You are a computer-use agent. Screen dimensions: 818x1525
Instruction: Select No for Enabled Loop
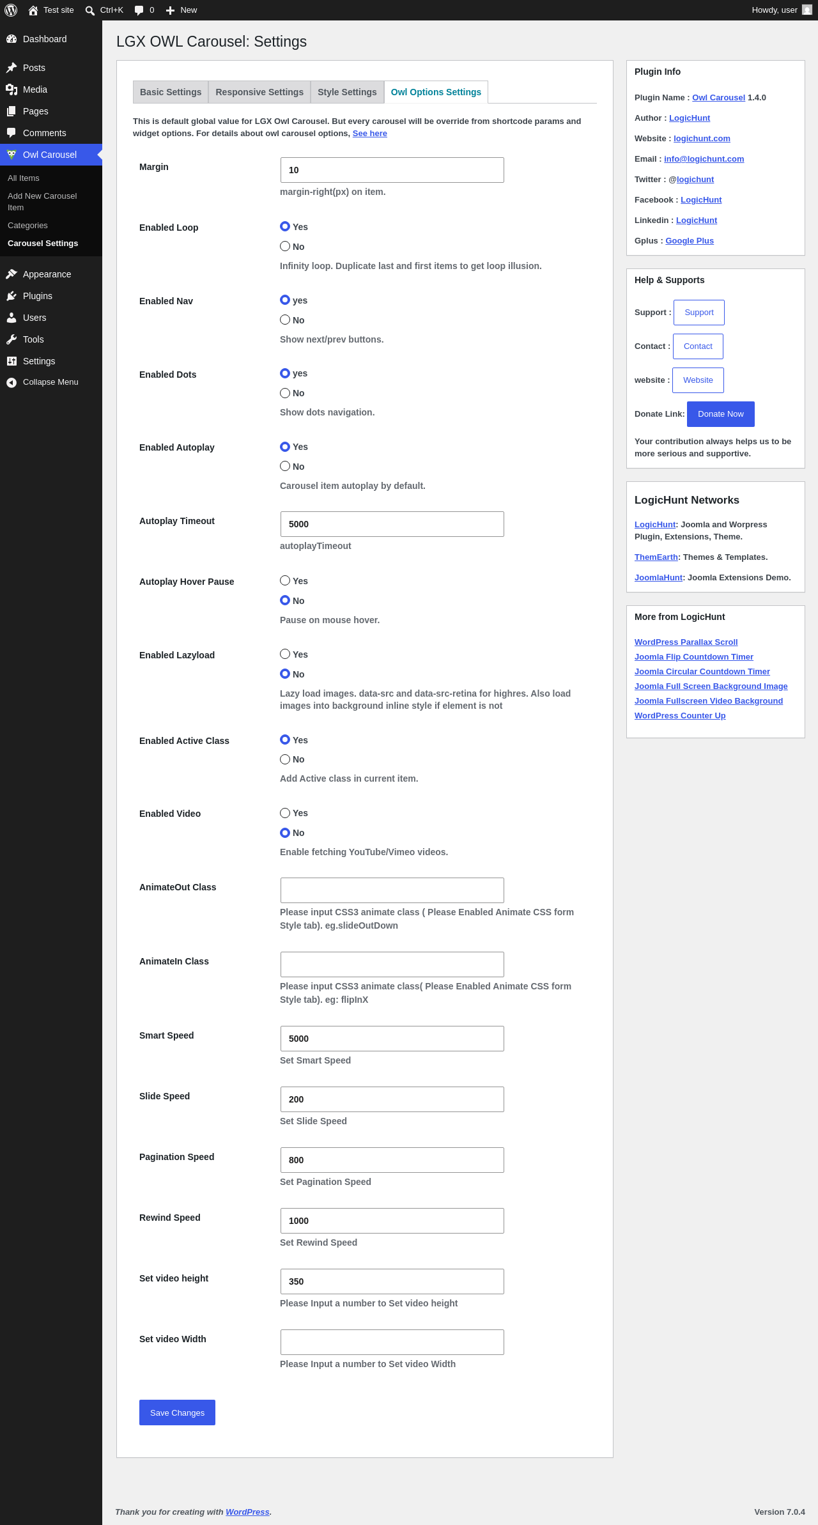click(285, 246)
